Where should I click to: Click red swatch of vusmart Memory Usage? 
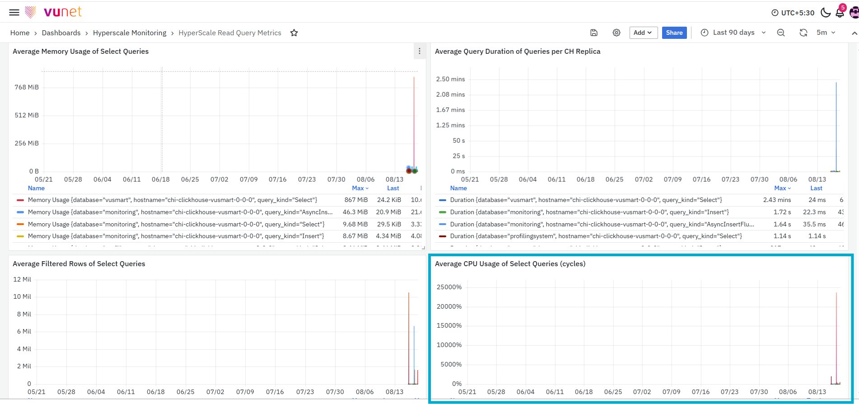pos(20,200)
